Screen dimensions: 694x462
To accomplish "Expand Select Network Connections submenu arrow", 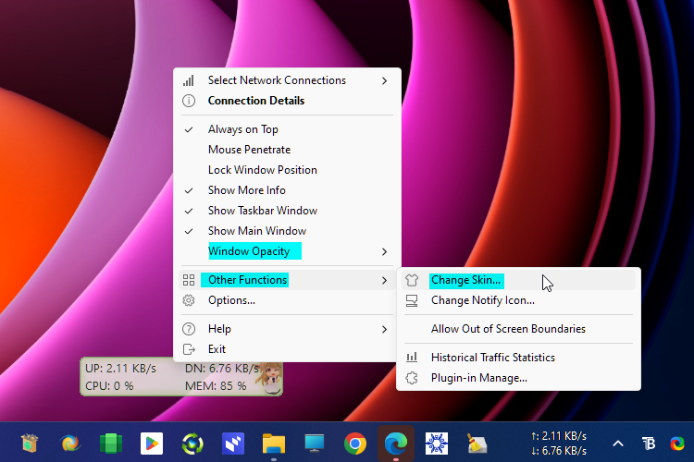I will tap(384, 80).
